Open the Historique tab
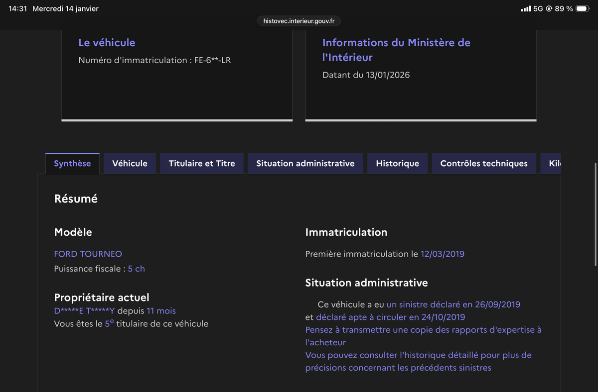Image resolution: width=598 pixels, height=392 pixels. coord(397,164)
